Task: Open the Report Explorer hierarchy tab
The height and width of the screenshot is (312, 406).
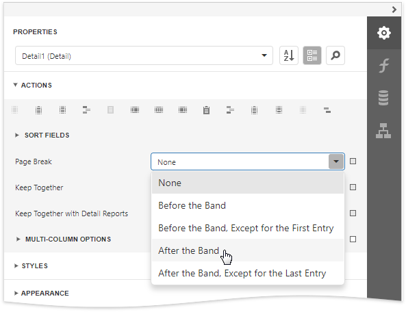Action: (x=383, y=131)
